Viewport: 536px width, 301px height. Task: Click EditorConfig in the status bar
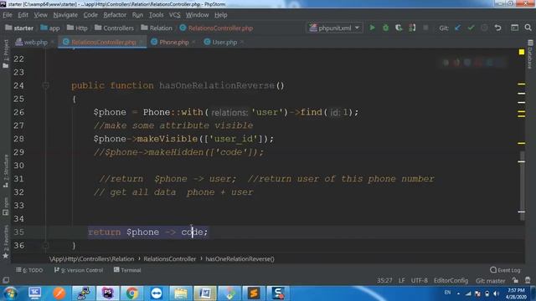point(451,281)
